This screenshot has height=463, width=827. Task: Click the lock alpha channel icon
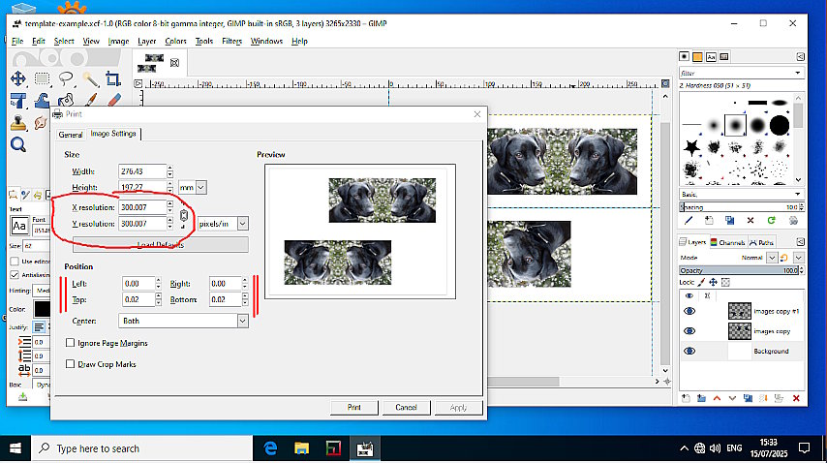[725, 282]
